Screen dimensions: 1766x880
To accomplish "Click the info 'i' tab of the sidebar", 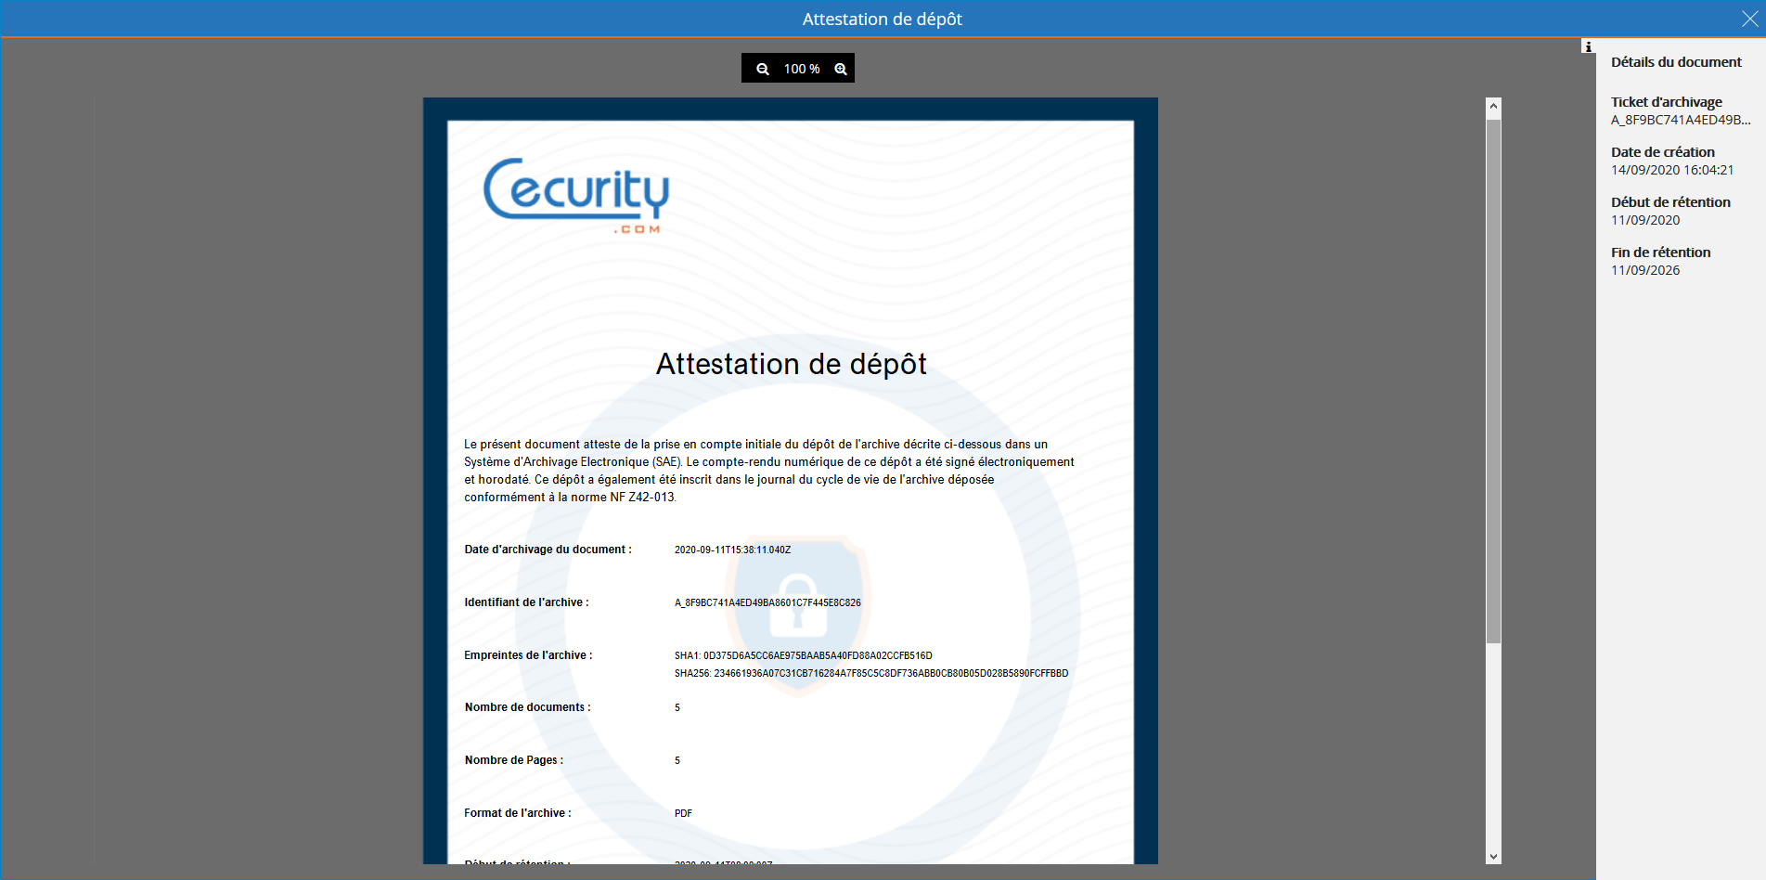I will [1589, 45].
